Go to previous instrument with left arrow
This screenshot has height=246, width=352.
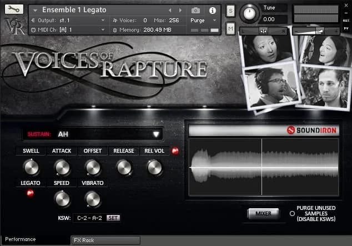click(x=170, y=11)
